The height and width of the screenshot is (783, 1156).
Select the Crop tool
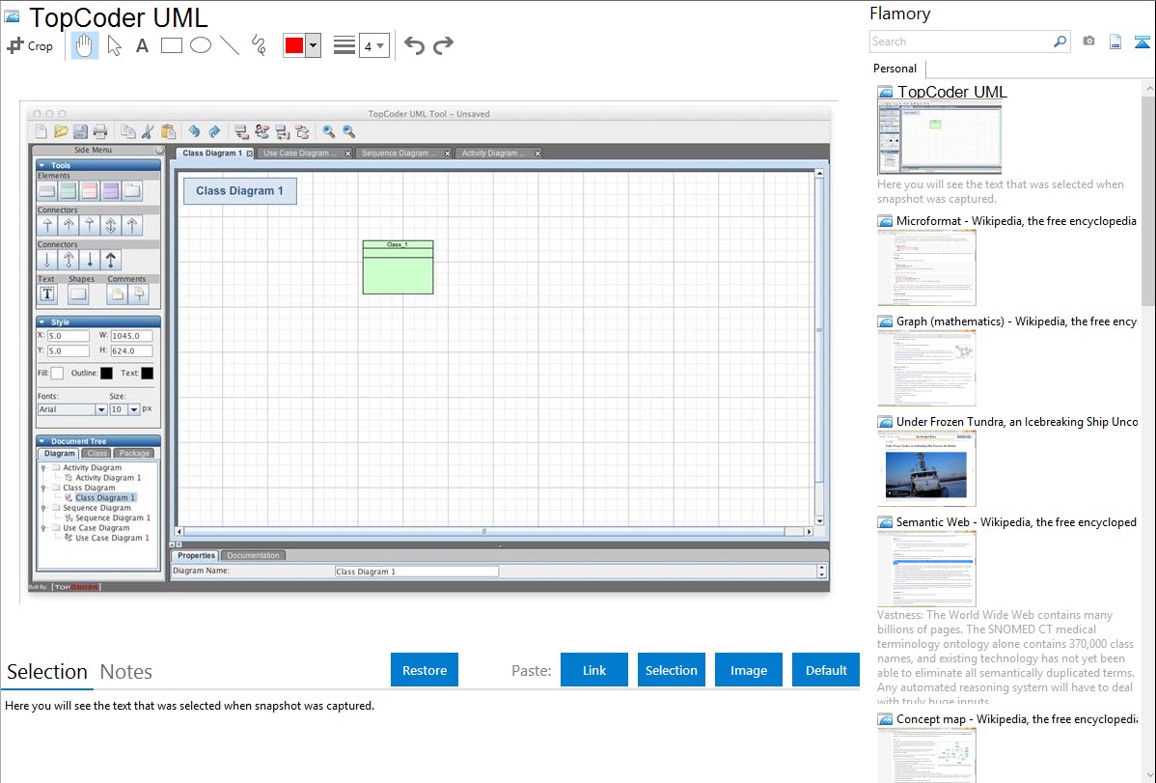(30, 45)
